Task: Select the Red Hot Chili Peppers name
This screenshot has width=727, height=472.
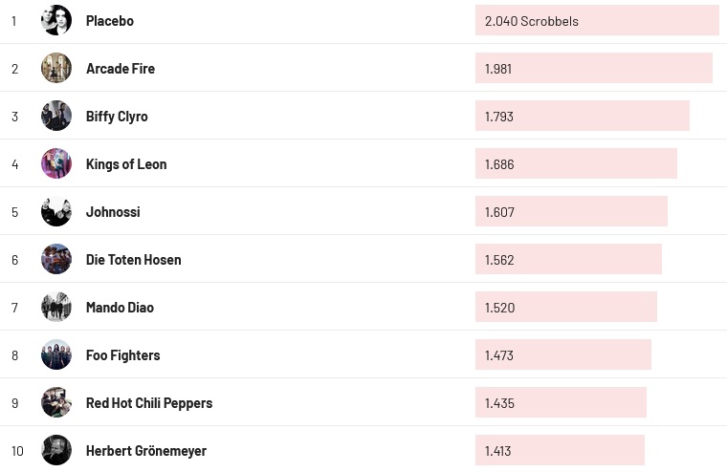Action: pos(149,403)
